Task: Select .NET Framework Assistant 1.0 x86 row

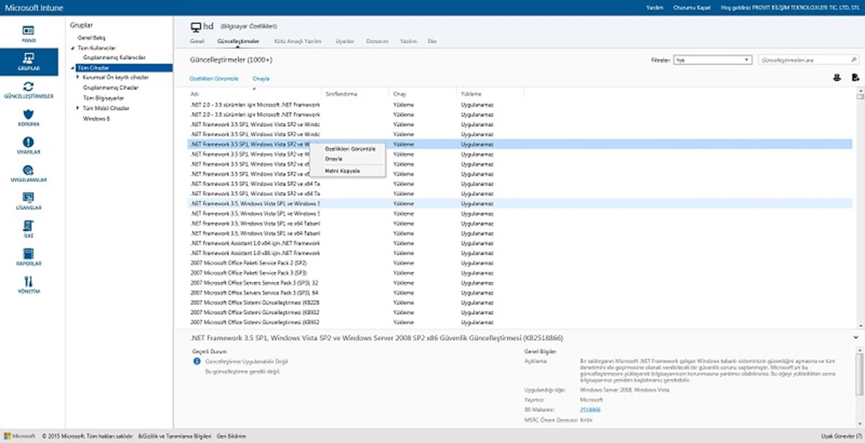Action: click(520, 253)
